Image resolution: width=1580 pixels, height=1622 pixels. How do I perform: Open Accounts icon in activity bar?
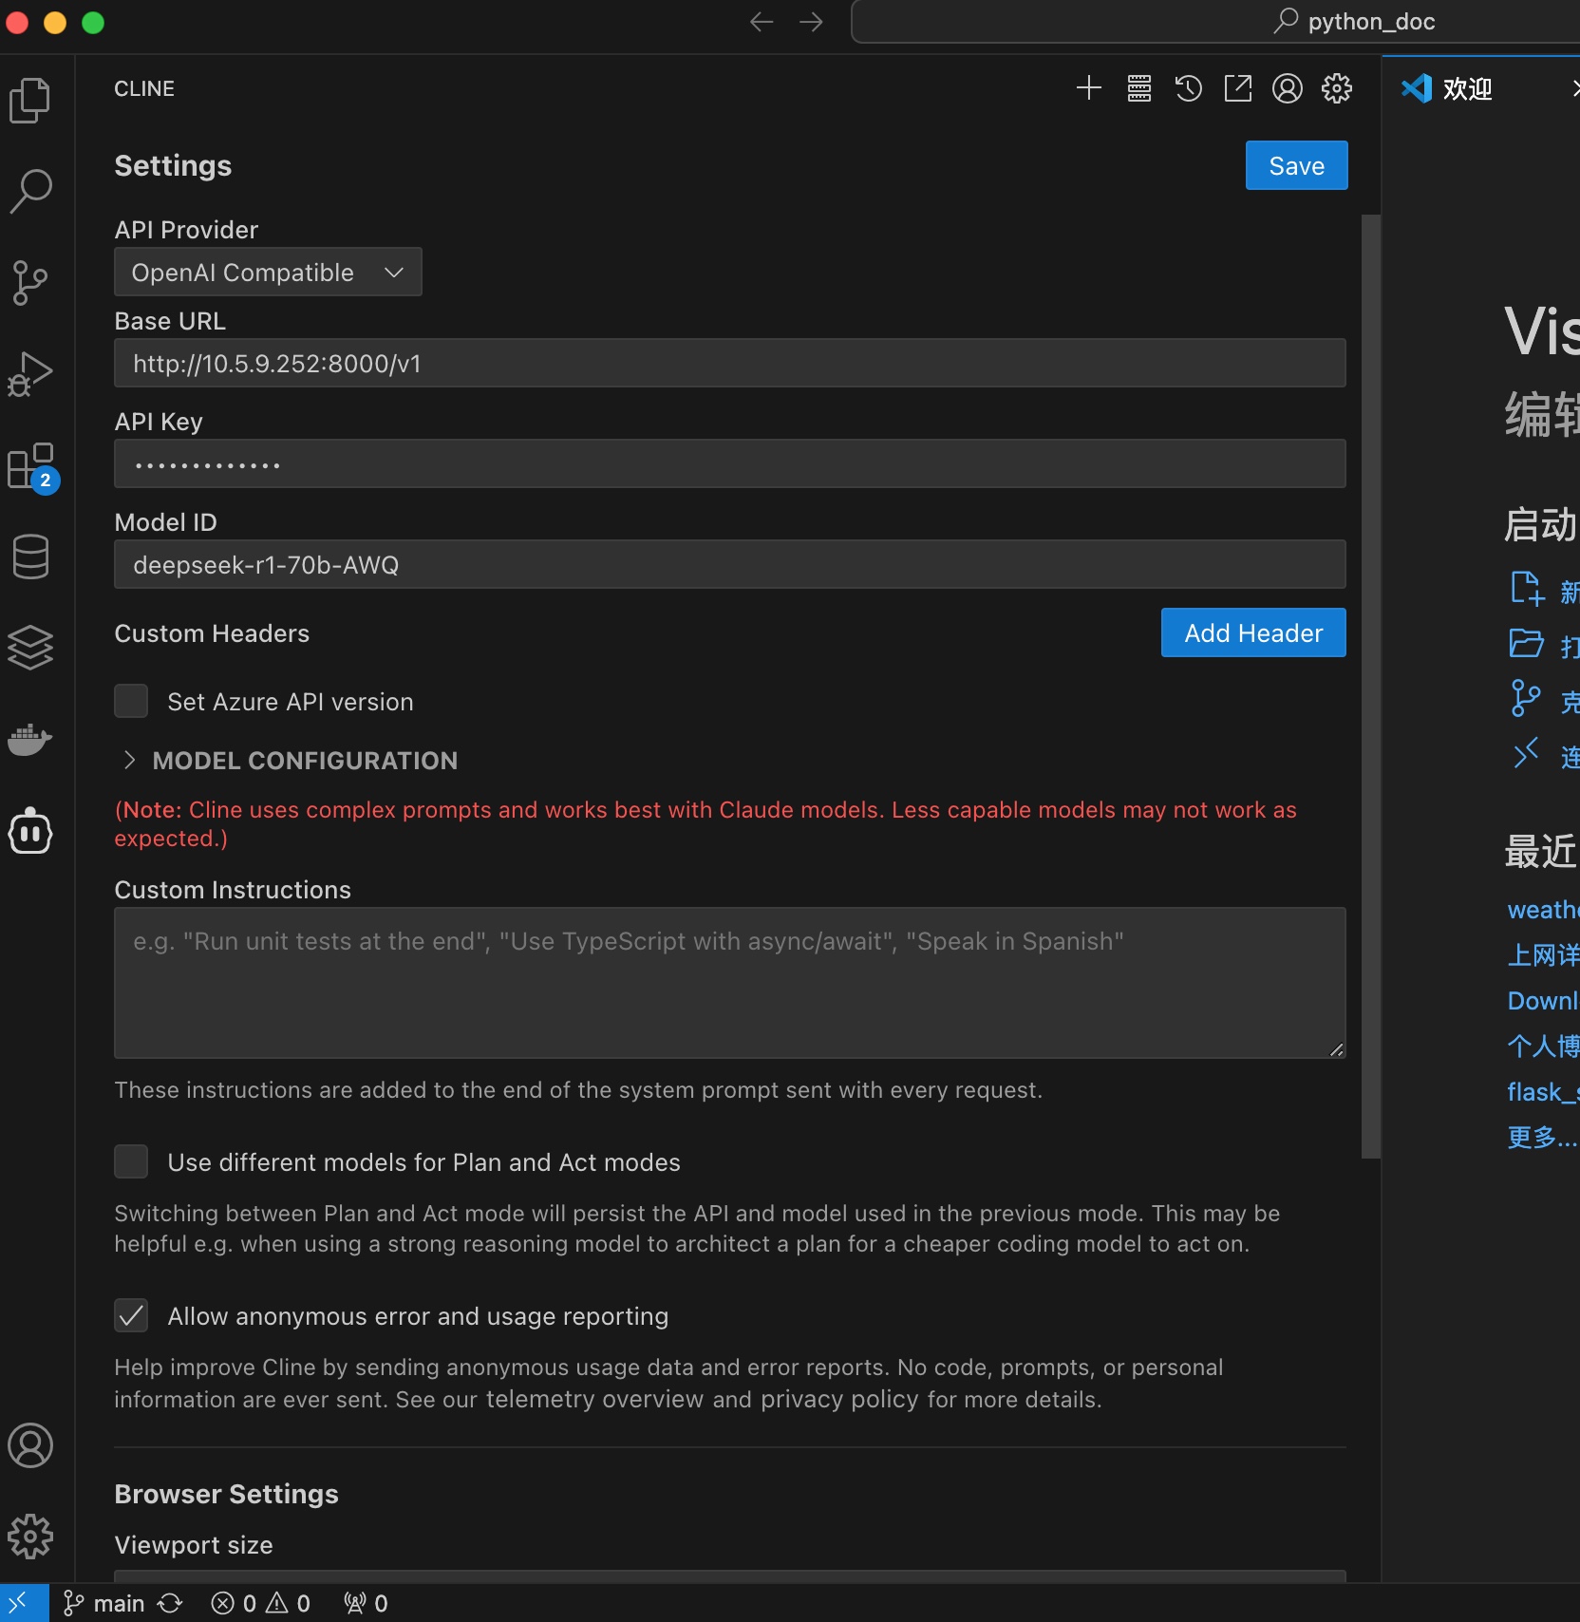(30, 1445)
